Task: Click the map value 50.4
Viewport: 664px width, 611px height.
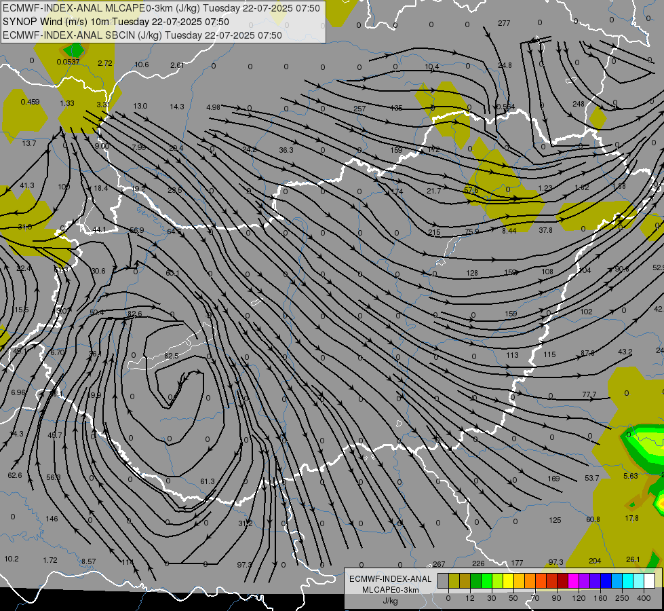Action: pos(96,312)
